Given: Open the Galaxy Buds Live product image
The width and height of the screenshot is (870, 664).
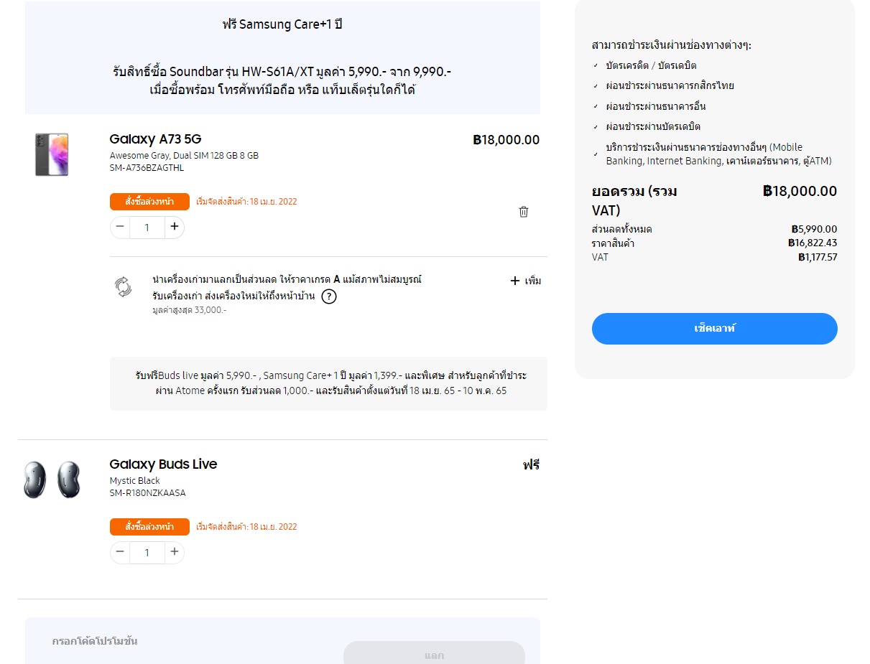Looking at the screenshot, I should pos(52,480).
